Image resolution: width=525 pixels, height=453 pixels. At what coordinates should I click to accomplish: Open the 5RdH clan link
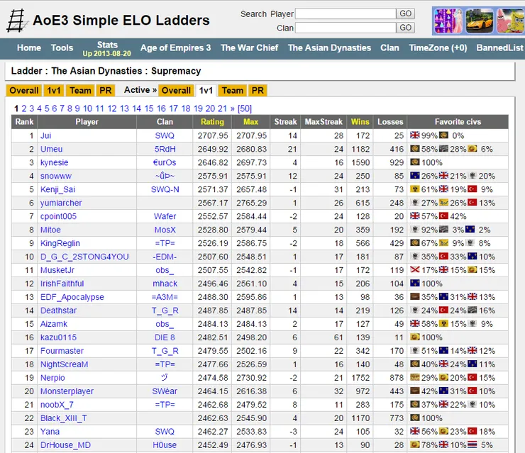(165, 149)
